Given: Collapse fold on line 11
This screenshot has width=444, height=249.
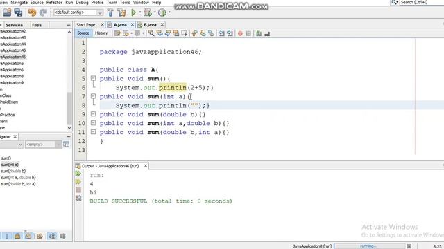Looking at the screenshot, I should click(93, 132).
